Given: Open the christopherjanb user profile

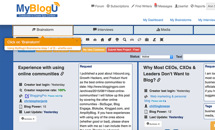Looking at the screenshot, I should point(36,101).
